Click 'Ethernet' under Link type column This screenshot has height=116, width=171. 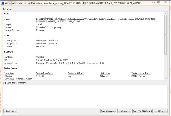(x=104, y=76)
